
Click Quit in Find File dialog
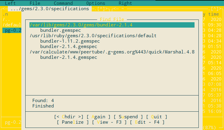point(157,117)
